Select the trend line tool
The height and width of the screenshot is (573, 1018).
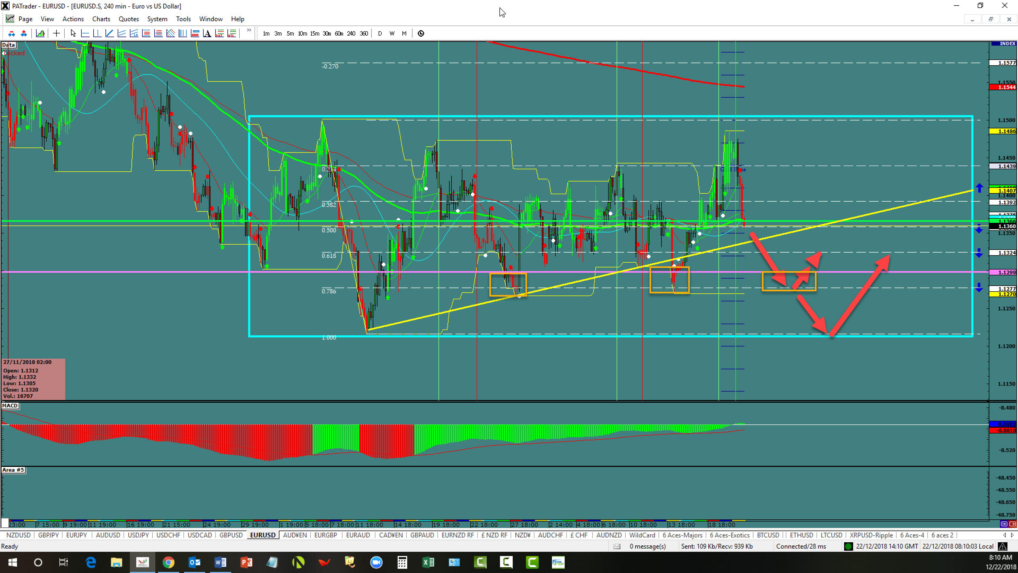pyautogui.click(x=109, y=34)
